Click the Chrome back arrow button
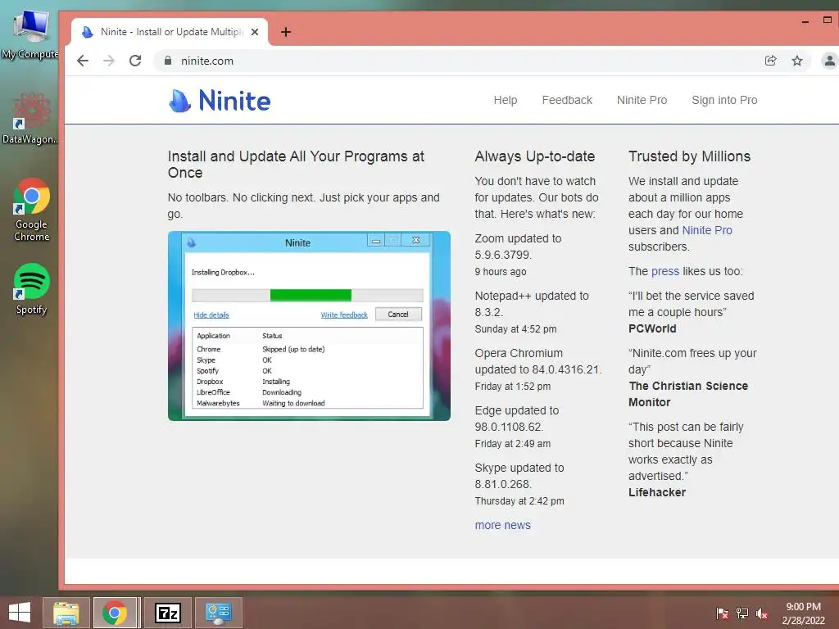The width and height of the screenshot is (839, 629). point(83,61)
